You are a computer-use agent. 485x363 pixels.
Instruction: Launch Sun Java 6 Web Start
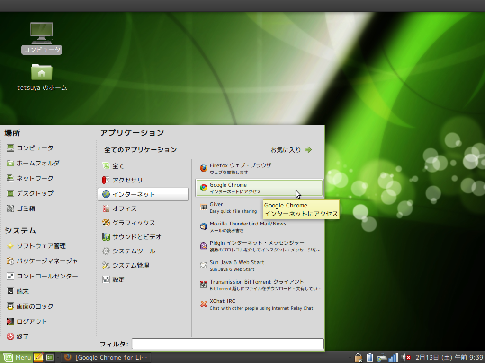[x=260, y=266]
